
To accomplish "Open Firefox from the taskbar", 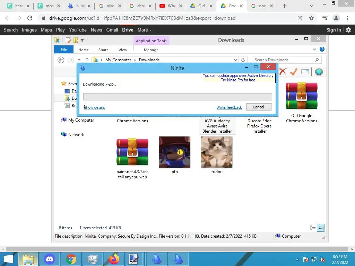I will pos(114,259).
